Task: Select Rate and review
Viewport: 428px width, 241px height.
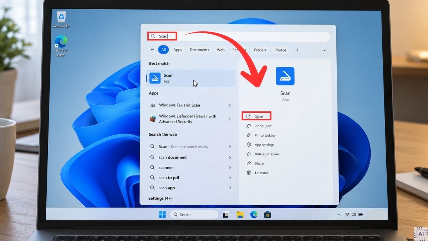Action: [x=263, y=154]
